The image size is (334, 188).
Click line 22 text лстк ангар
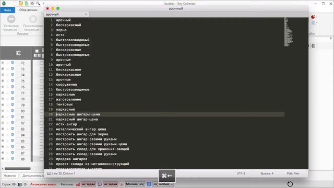[x=66, y=124]
